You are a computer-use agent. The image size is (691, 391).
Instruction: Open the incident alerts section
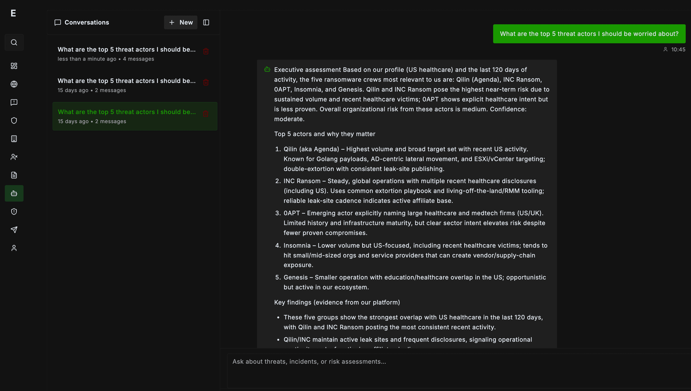pos(14,102)
